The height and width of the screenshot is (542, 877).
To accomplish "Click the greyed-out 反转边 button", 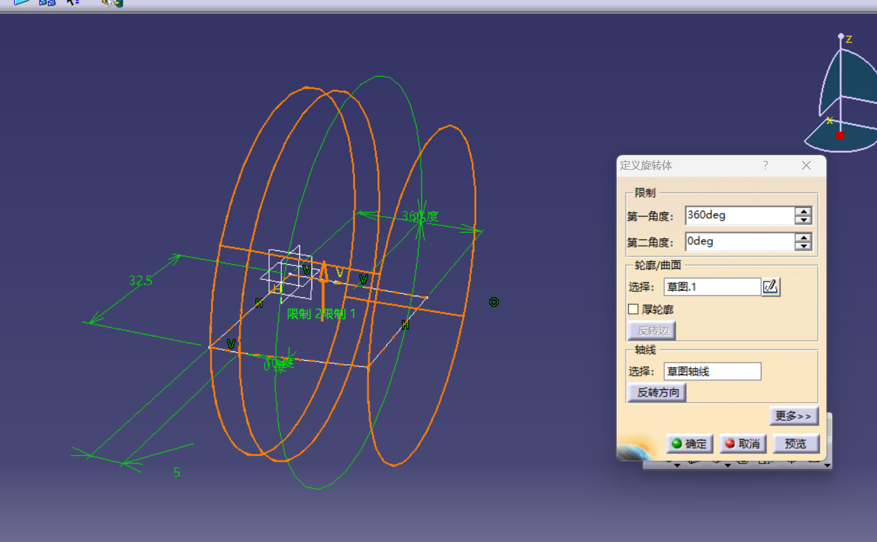I will [652, 331].
